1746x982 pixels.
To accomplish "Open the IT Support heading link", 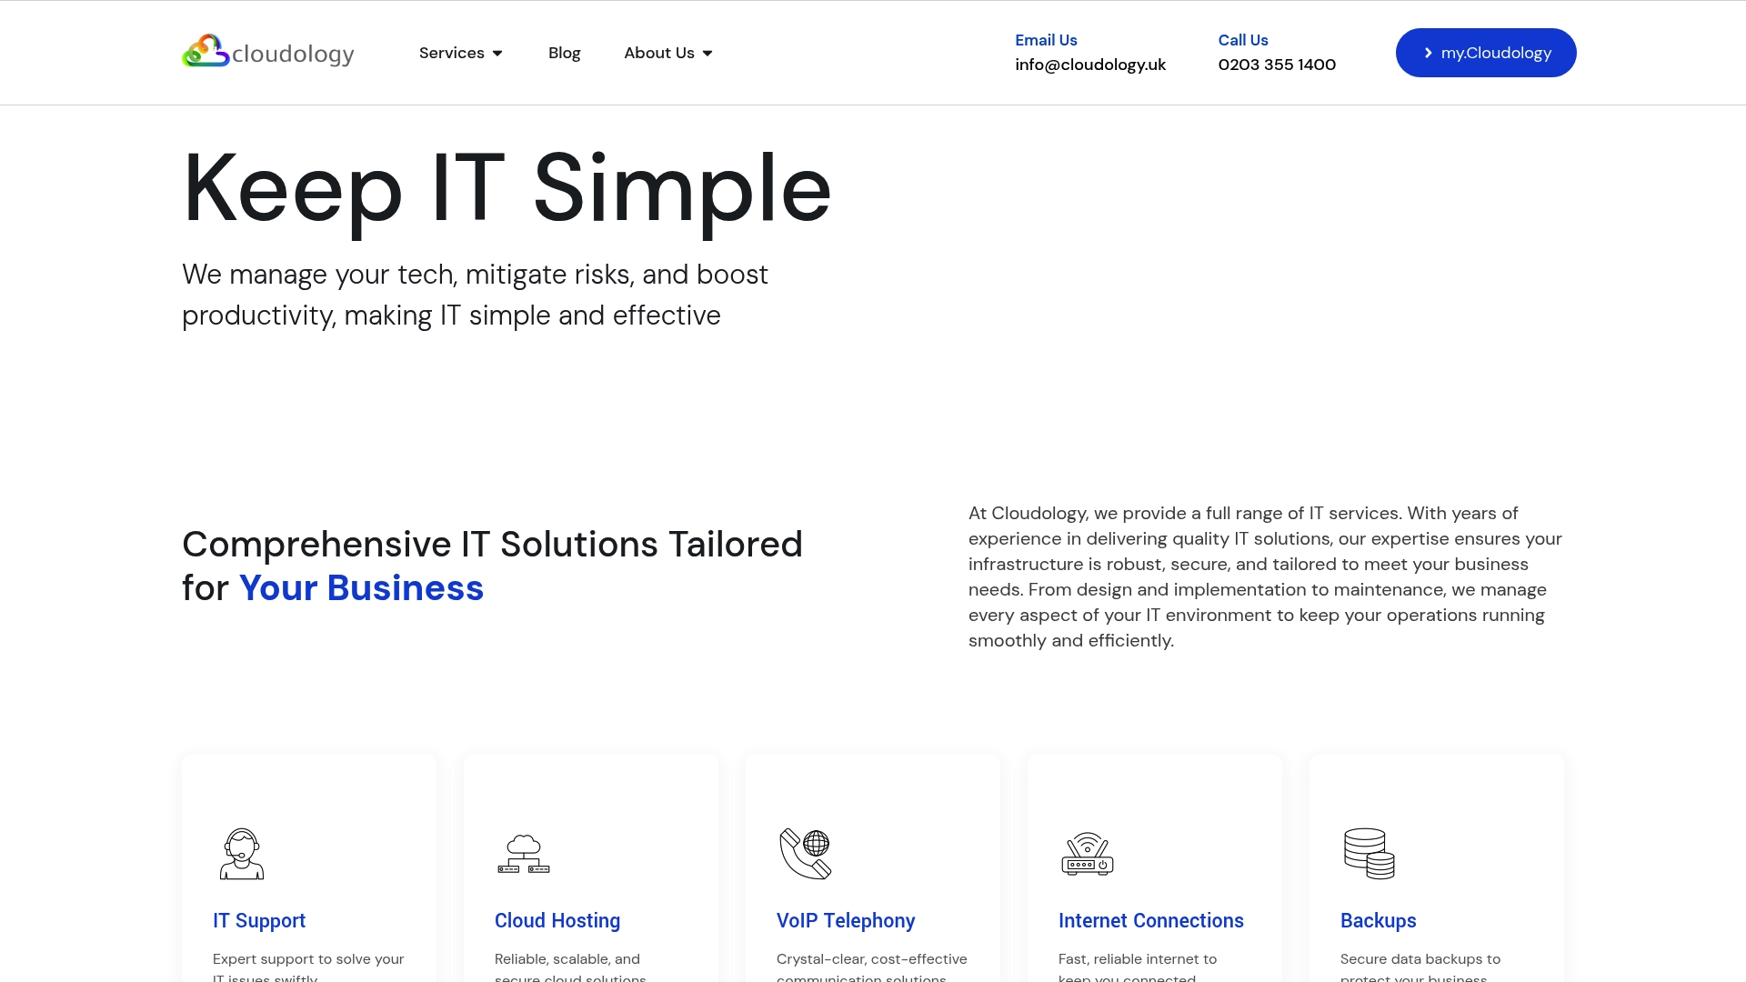I will point(259,920).
